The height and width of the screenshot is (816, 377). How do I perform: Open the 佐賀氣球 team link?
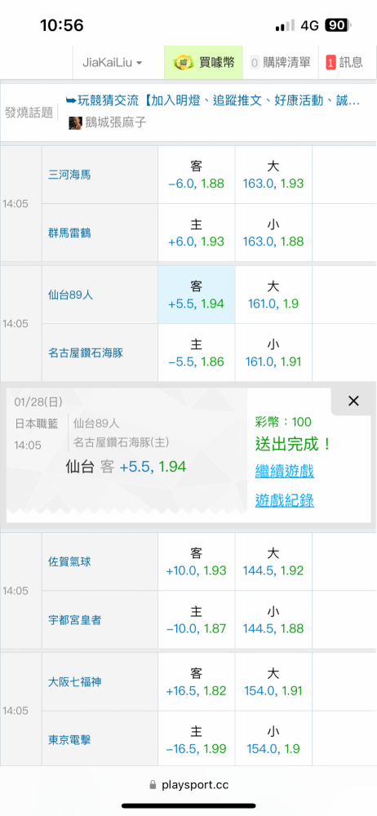pos(69,561)
